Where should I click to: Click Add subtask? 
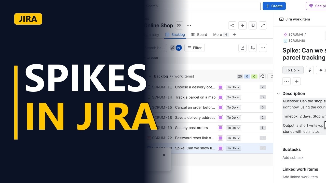(293, 158)
